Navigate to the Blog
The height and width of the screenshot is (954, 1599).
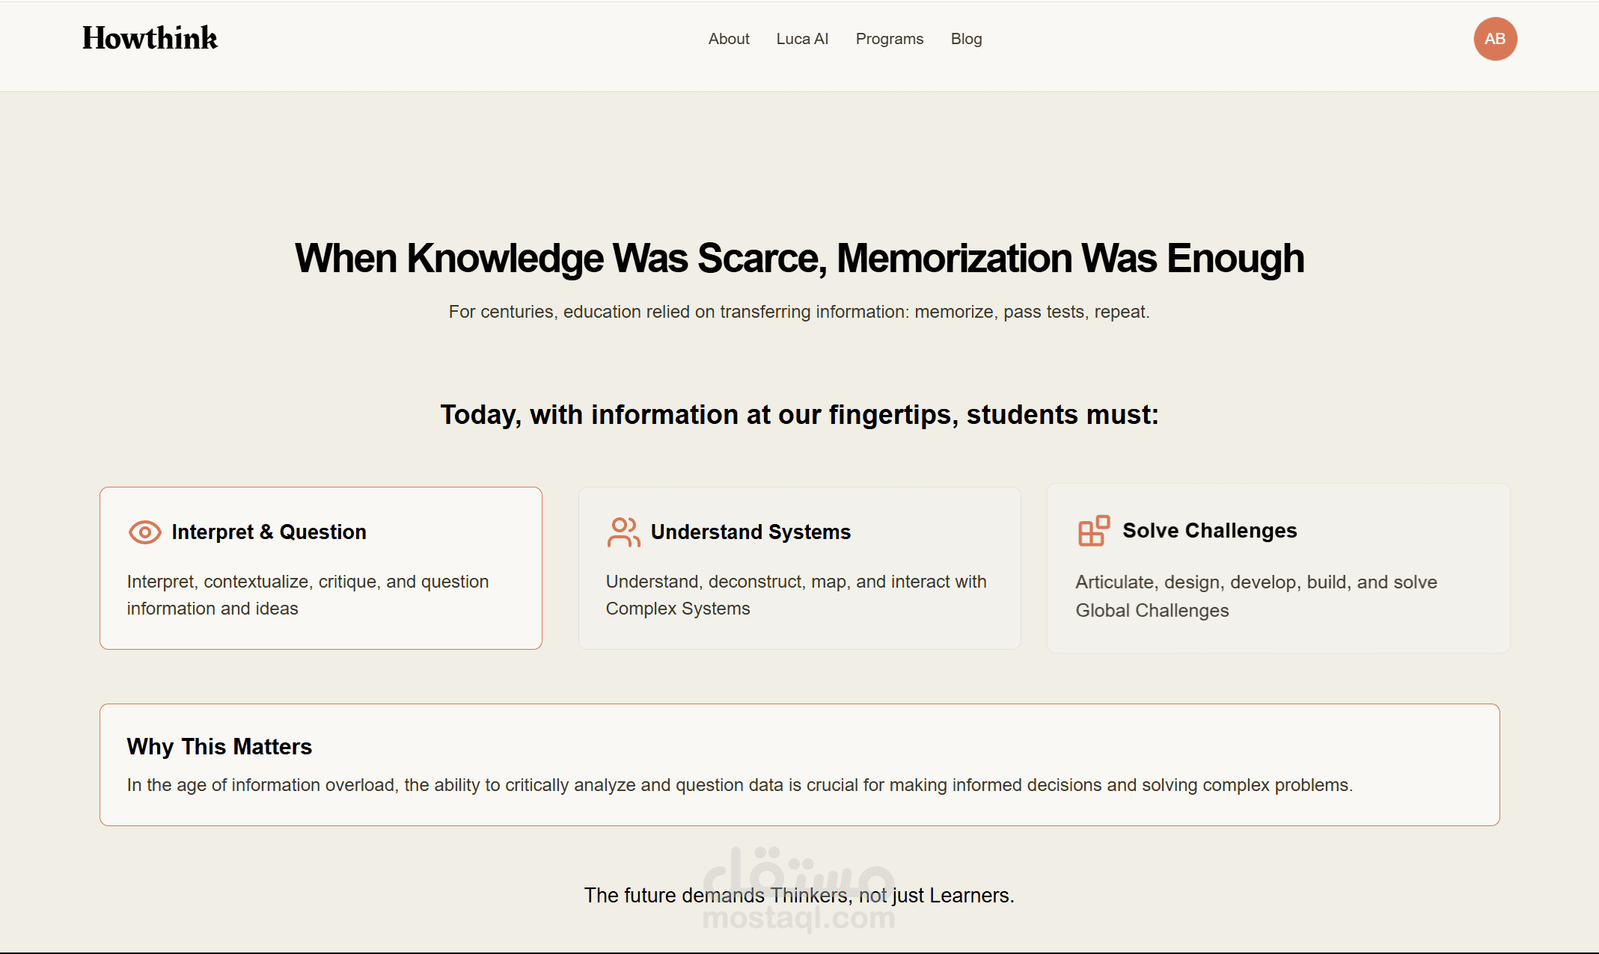pos(966,39)
